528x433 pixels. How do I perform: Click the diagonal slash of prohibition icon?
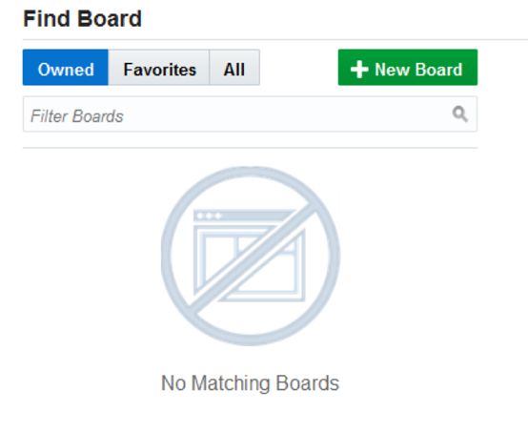(x=254, y=257)
